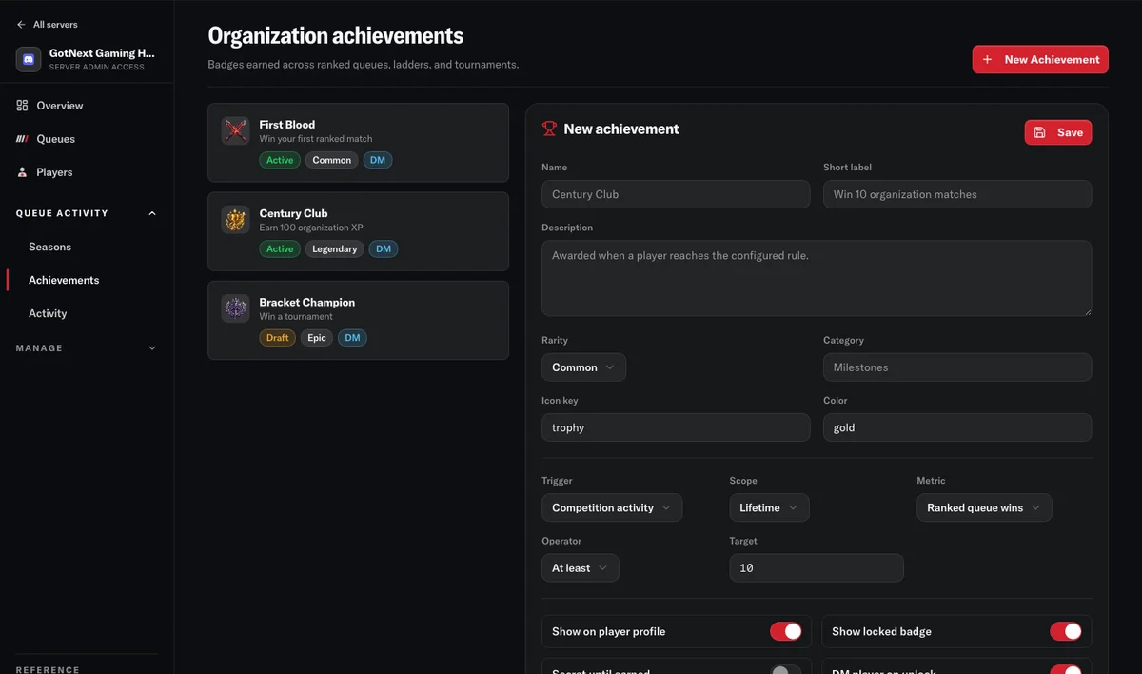Click the Legendary tag on Century Club
Viewport: 1142px width, 674px height.
[x=335, y=248]
